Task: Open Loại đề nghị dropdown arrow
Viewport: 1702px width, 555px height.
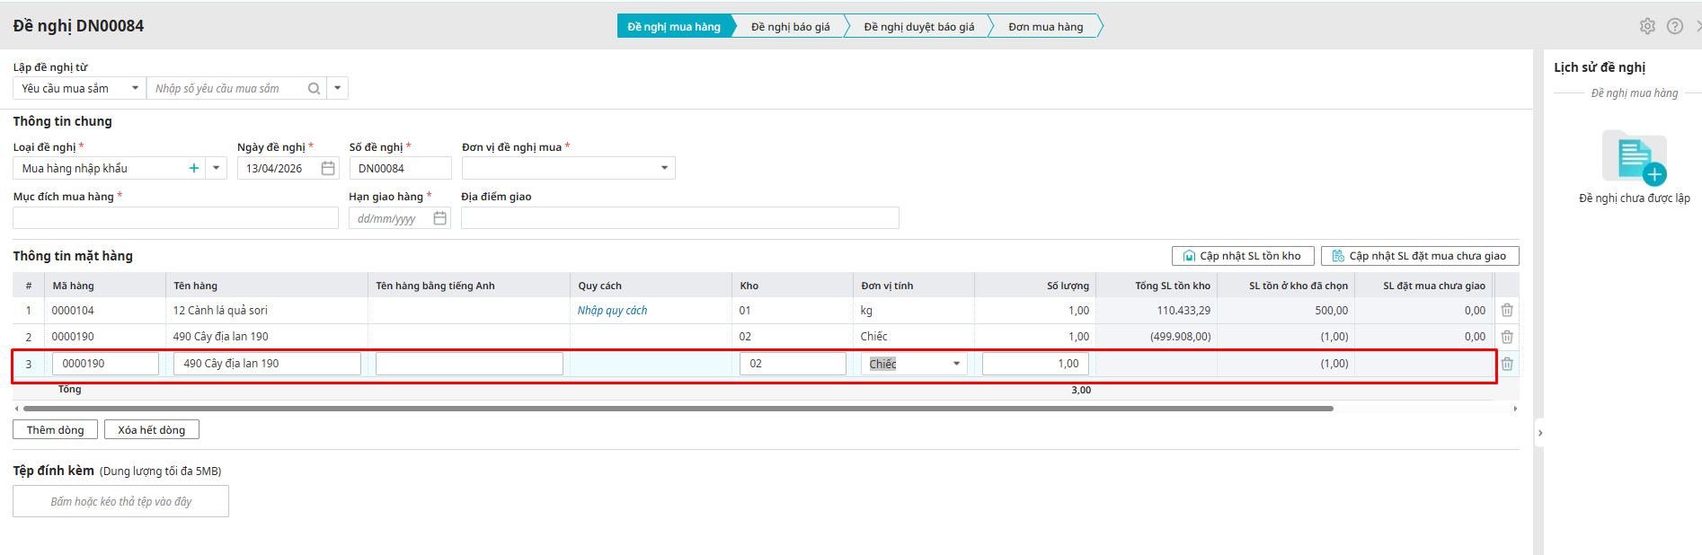Action: pyautogui.click(x=216, y=168)
